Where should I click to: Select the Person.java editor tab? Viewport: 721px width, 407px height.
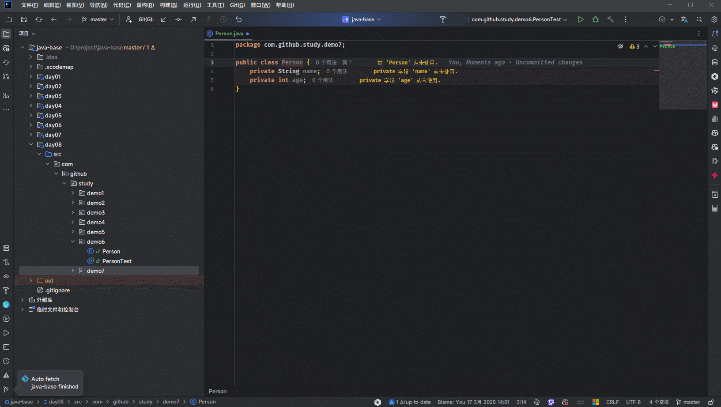point(229,34)
